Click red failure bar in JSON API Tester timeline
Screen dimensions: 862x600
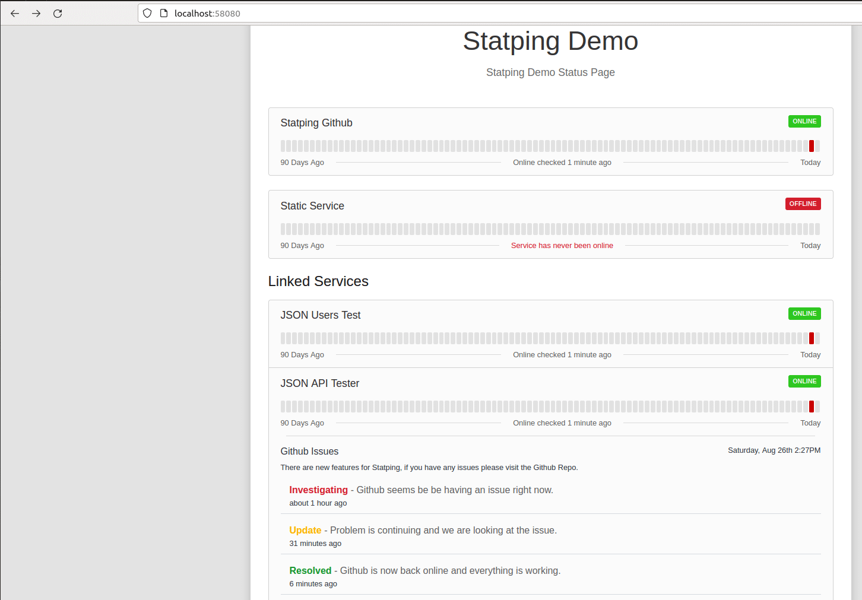(x=811, y=407)
